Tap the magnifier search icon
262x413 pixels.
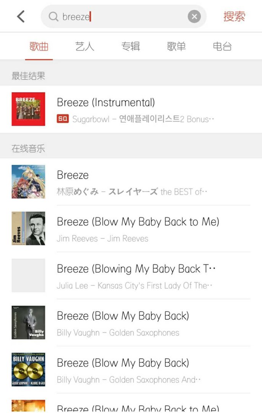54,16
